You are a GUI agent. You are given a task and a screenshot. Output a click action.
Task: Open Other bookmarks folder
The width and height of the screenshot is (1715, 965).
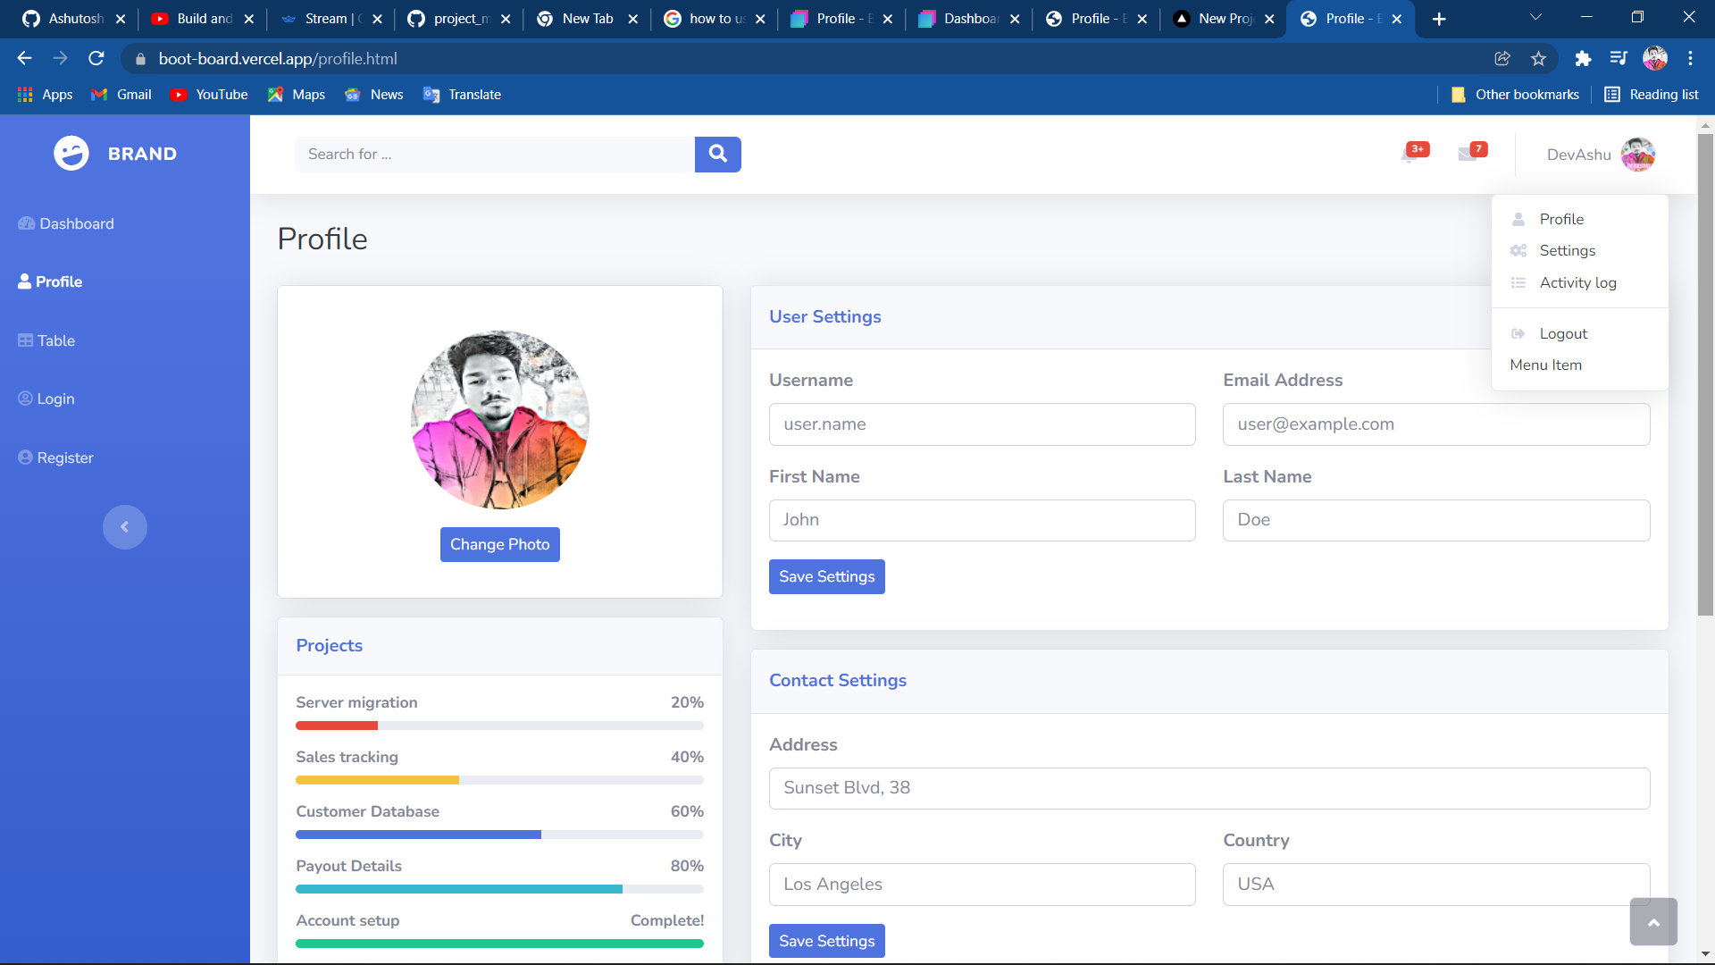1515,95
